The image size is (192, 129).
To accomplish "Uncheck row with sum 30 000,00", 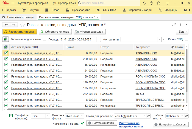I will [6, 76].
